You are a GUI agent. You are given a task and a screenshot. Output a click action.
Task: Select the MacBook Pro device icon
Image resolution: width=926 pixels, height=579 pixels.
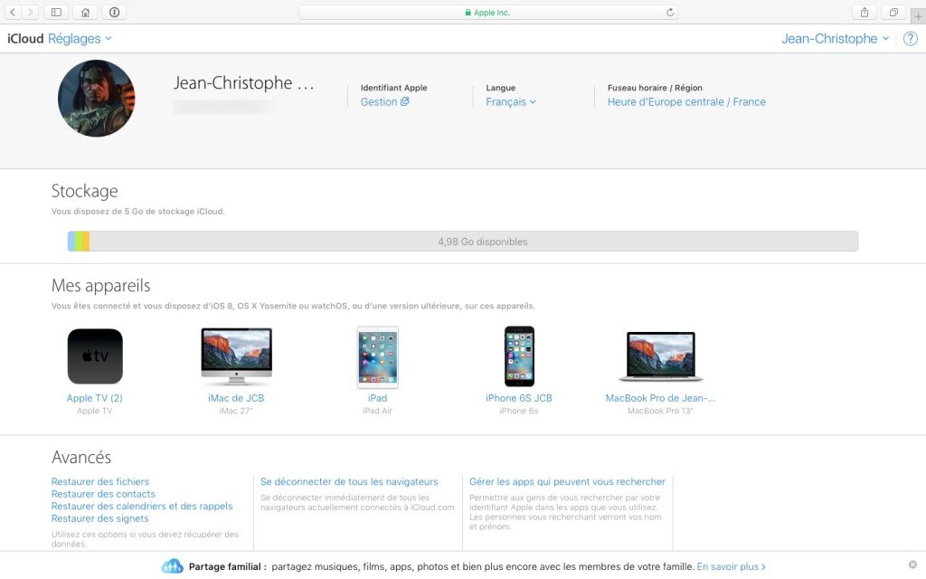click(x=660, y=356)
